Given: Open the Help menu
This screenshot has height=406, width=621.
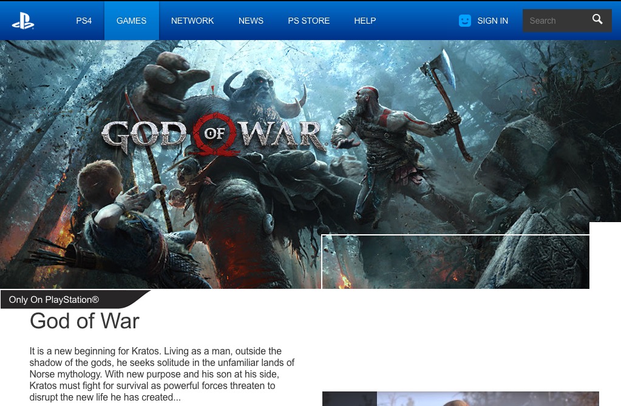Looking at the screenshot, I should 365,21.
